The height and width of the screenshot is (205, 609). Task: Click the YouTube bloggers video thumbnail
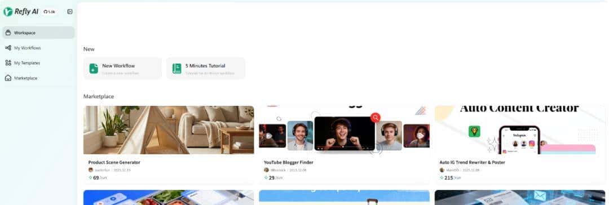(x=344, y=130)
